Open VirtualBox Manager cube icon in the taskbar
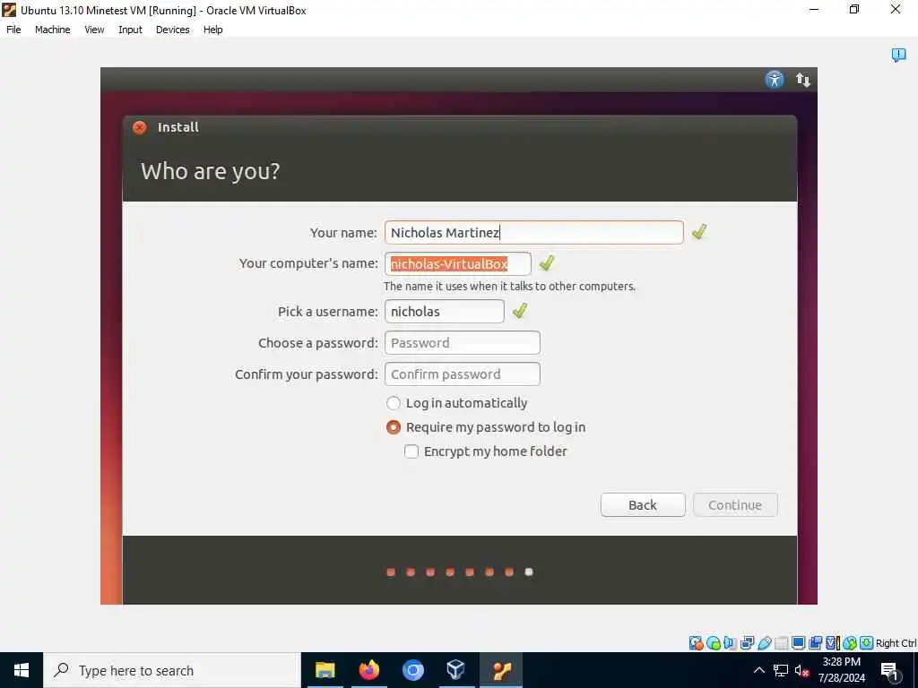 pos(456,670)
